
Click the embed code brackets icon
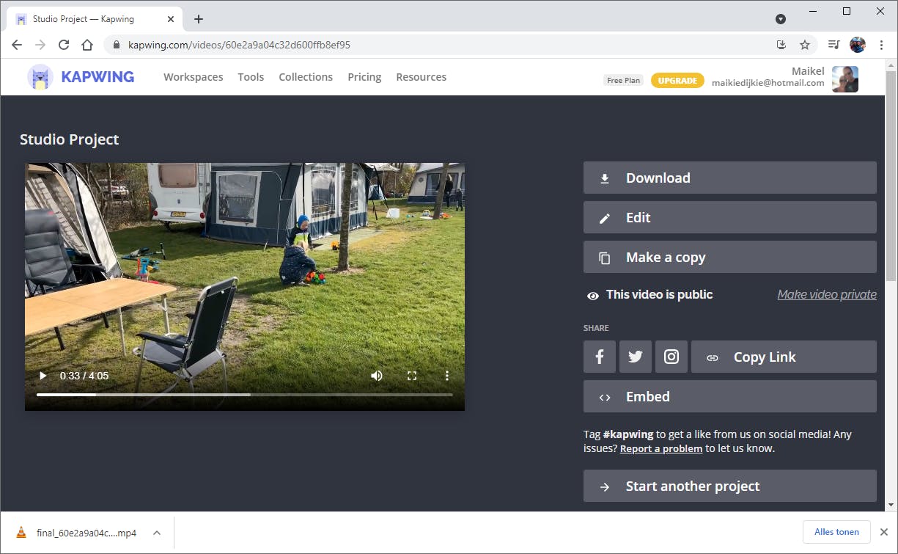pos(605,398)
